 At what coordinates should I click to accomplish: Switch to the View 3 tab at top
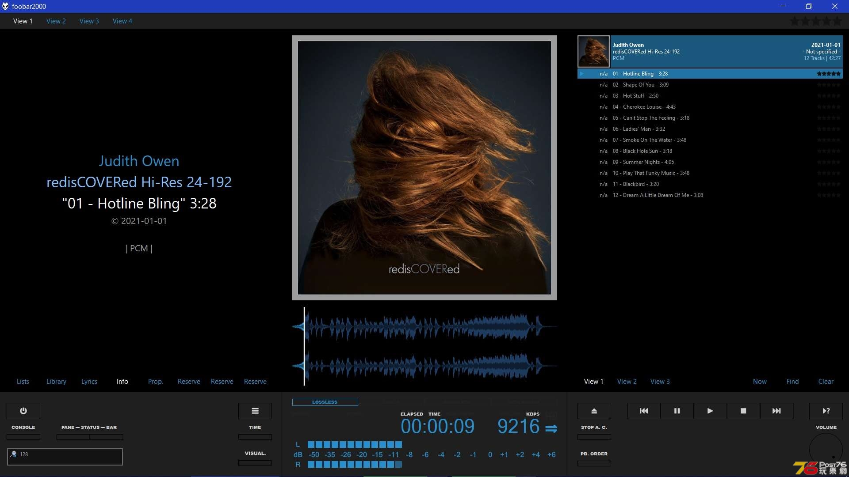[x=89, y=21]
